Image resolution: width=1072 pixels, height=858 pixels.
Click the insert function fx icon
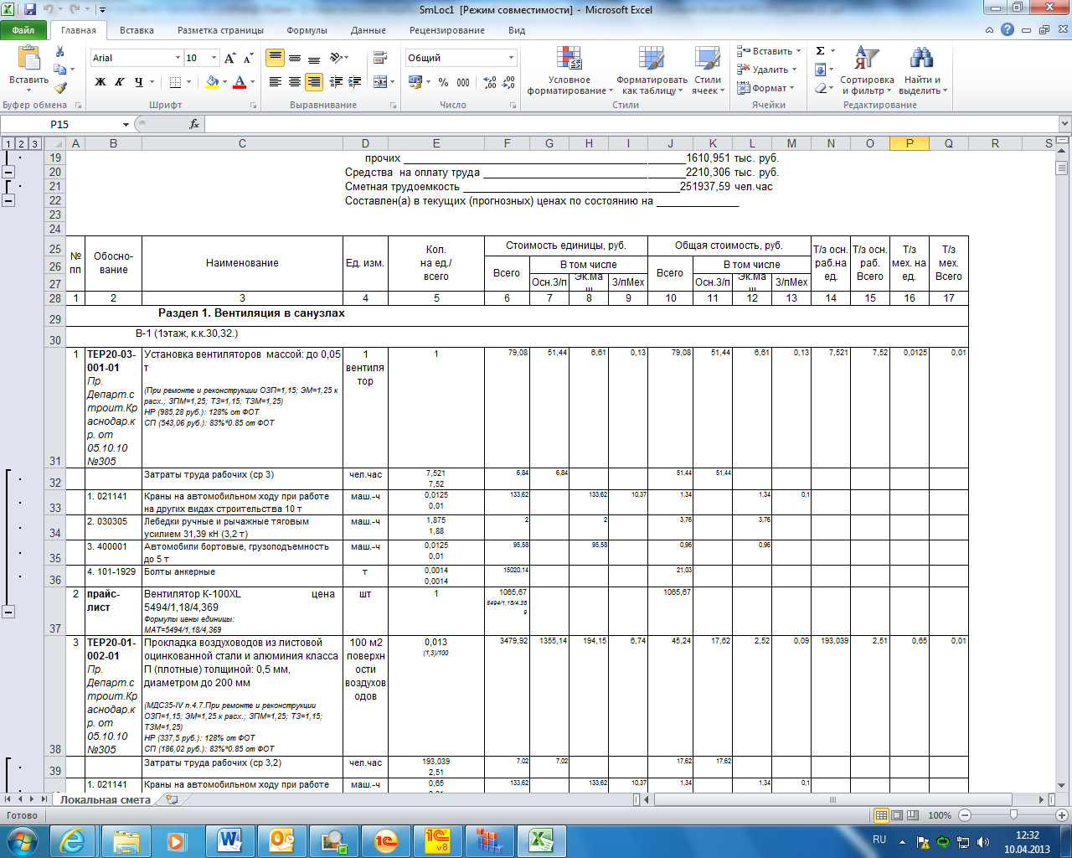pos(194,124)
